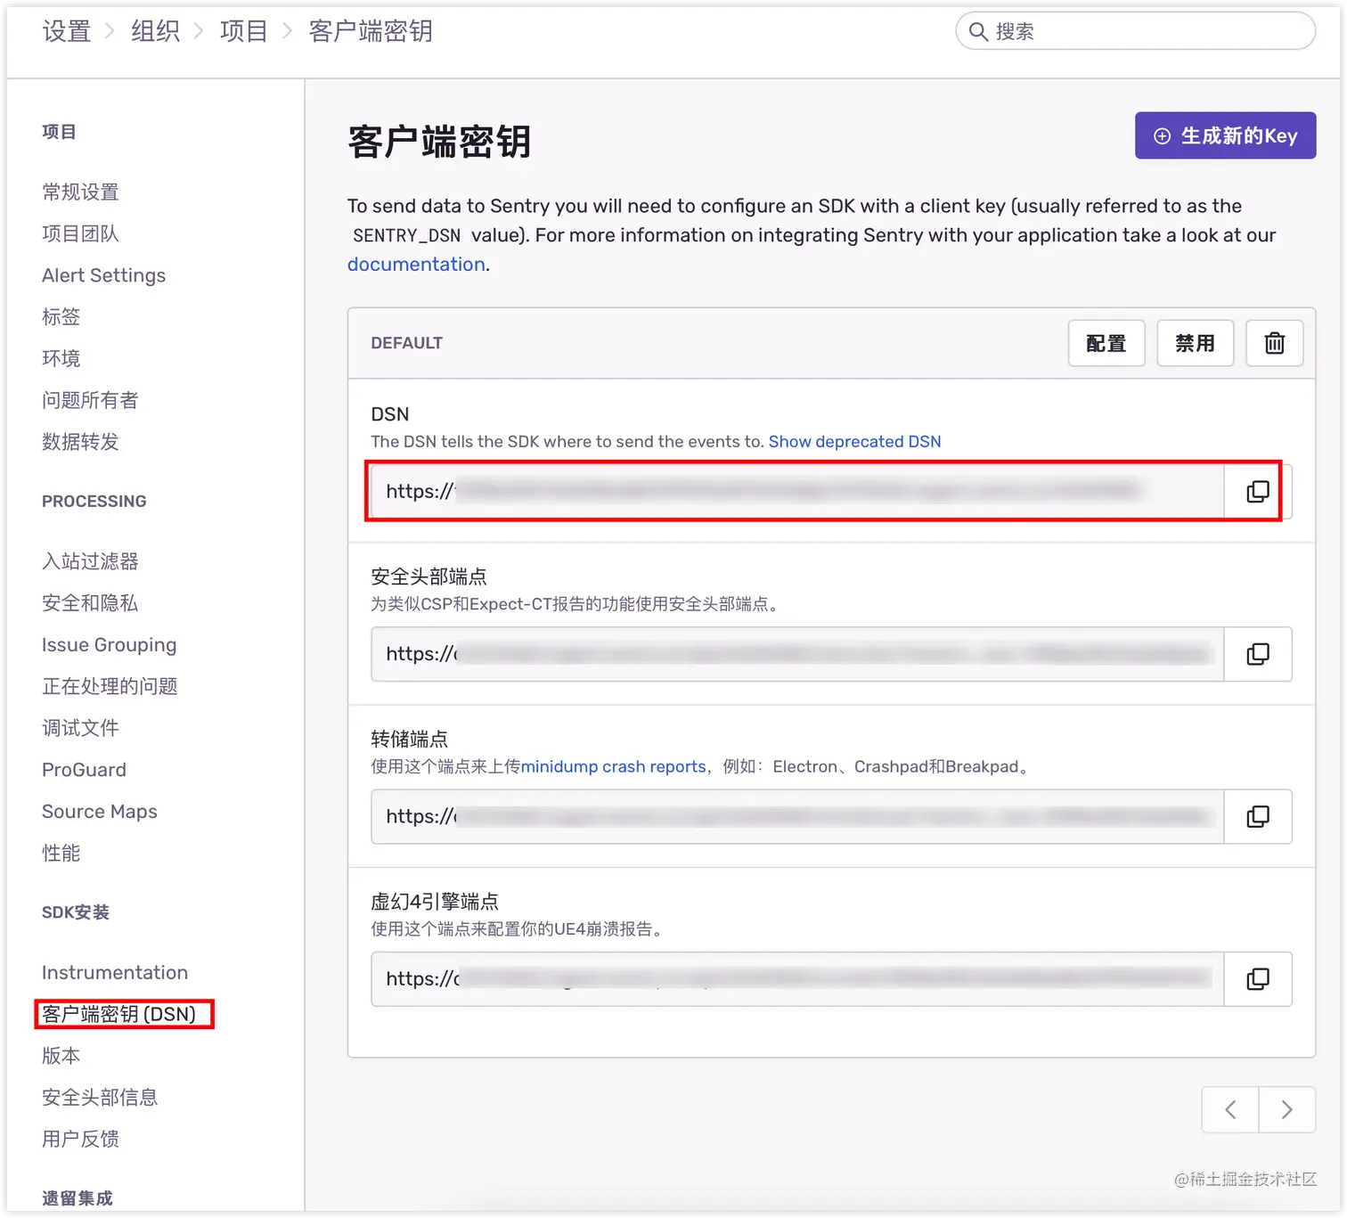Open the documentation link

tap(415, 264)
